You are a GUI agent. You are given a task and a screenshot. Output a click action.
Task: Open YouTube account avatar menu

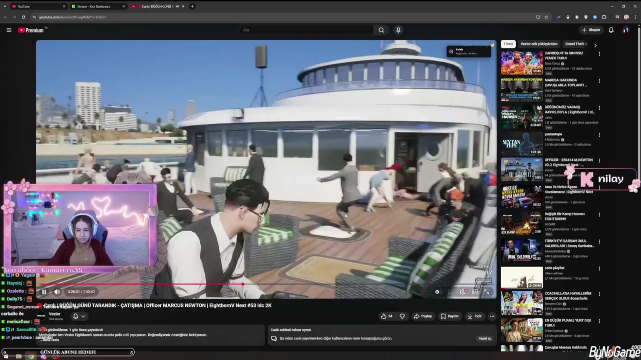click(625, 30)
